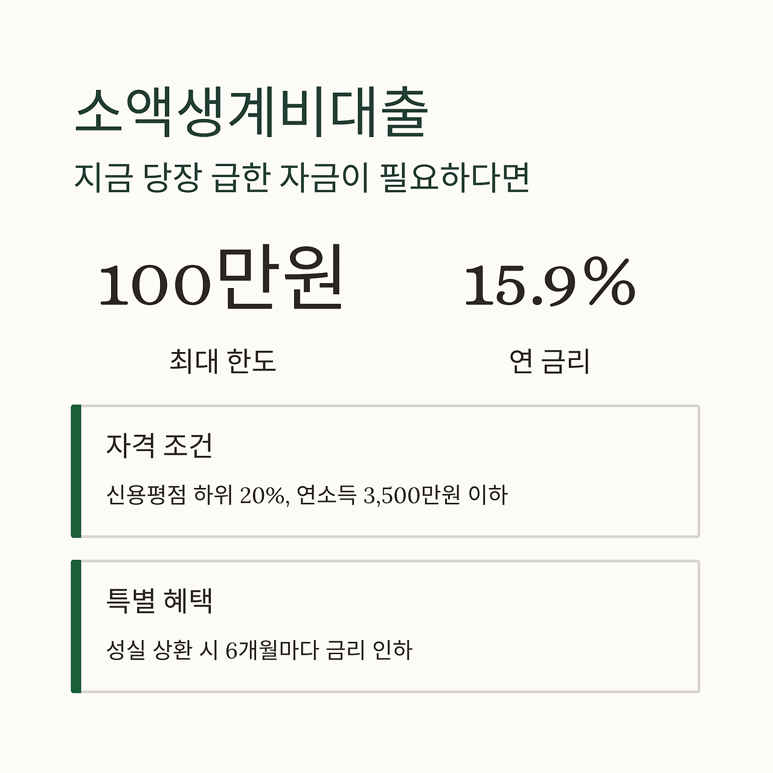Click the 6개월마다 금리 인하 text
This screenshot has width=773, height=773.
click(319, 650)
